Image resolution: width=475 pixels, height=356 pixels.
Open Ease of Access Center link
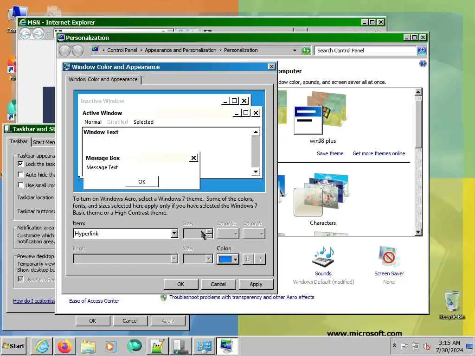pos(94,301)
